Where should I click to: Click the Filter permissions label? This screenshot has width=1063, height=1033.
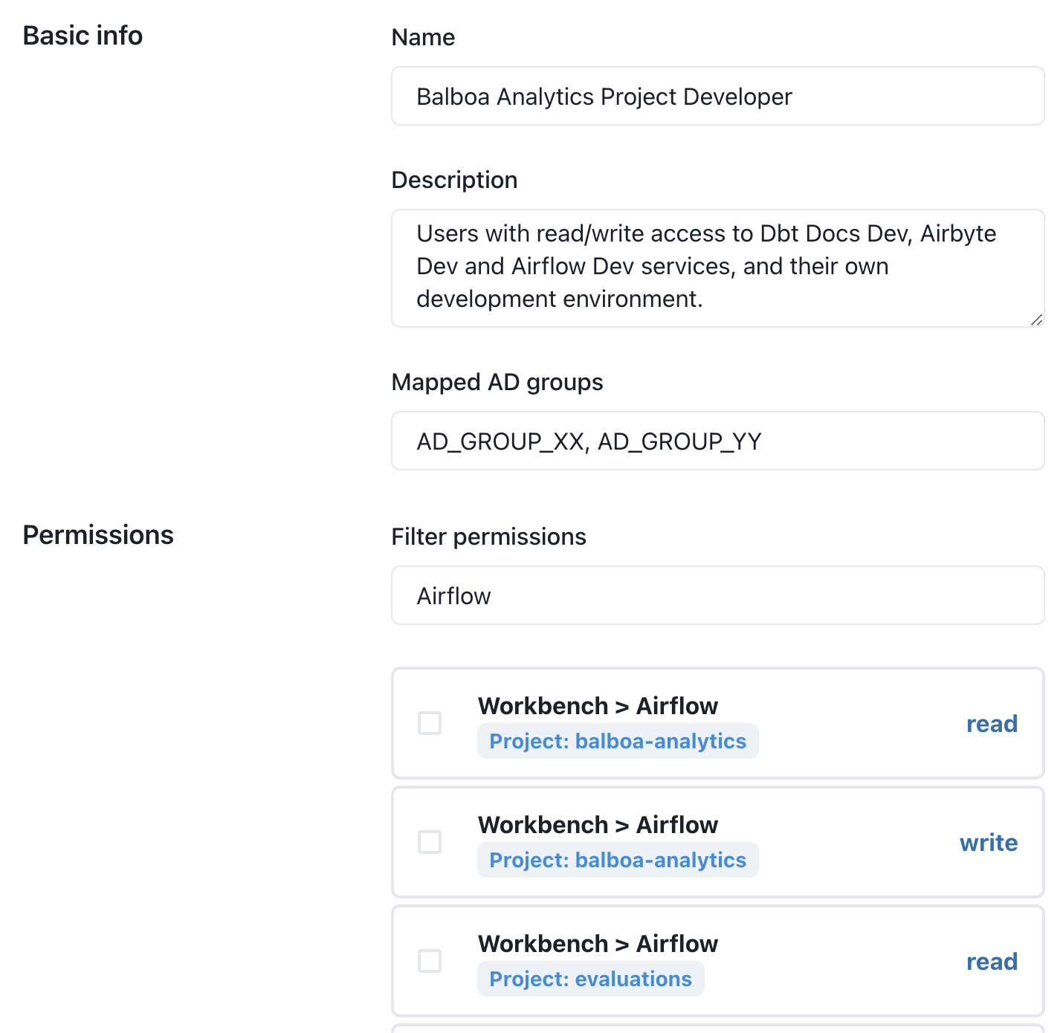pos(488,537)
